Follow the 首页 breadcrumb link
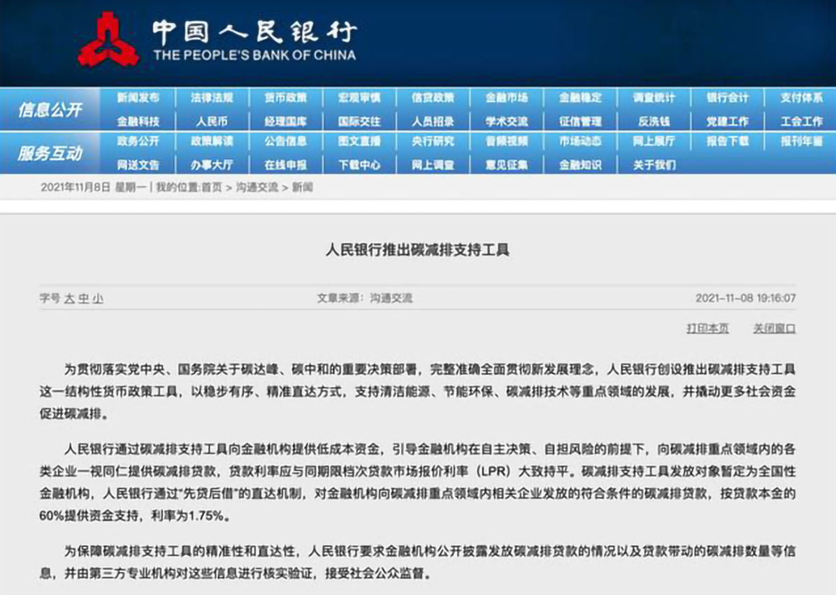Screen dimensions: 836x595 coord(211,187)
